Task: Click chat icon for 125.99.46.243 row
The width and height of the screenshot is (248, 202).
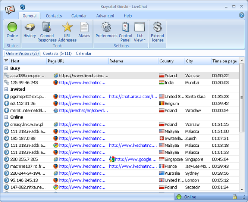Action: [x=6, y=83]
